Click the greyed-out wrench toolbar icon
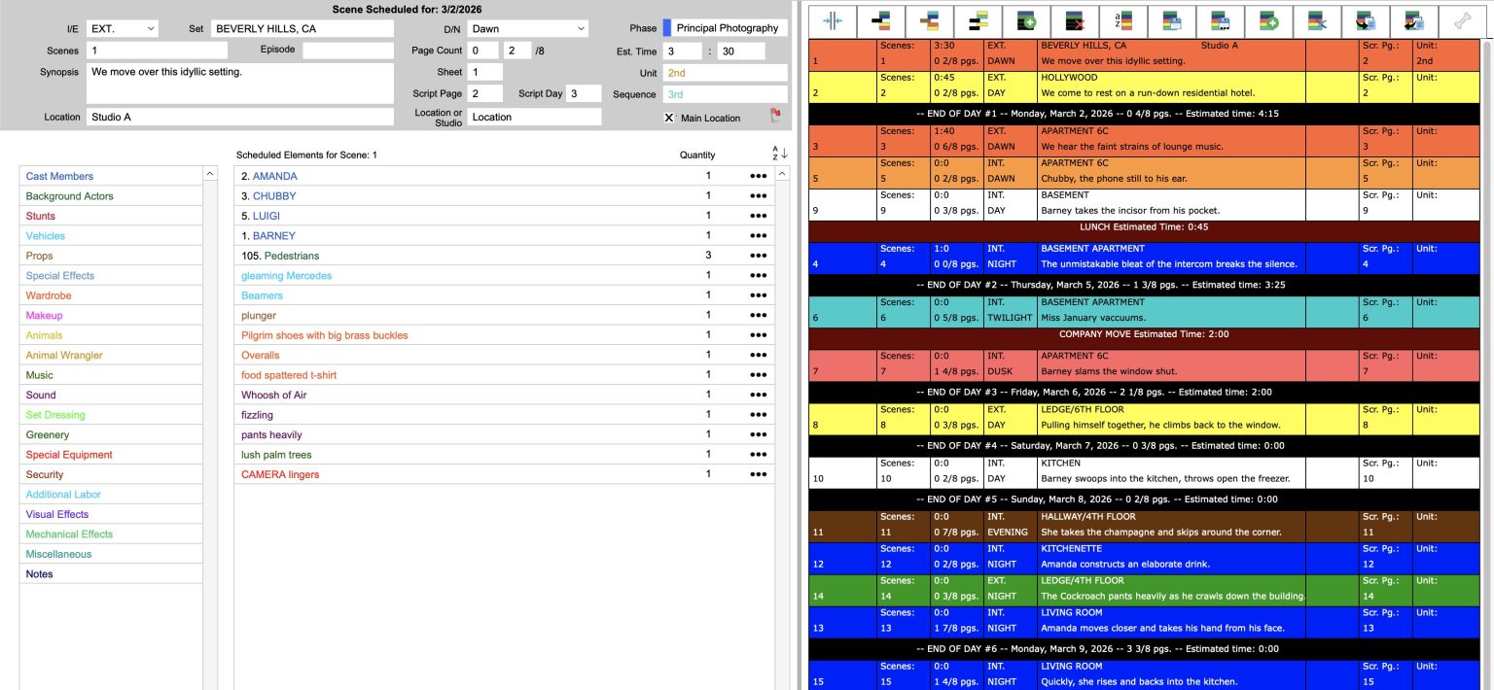The image size is (1494, 690). coord(1463,19)
